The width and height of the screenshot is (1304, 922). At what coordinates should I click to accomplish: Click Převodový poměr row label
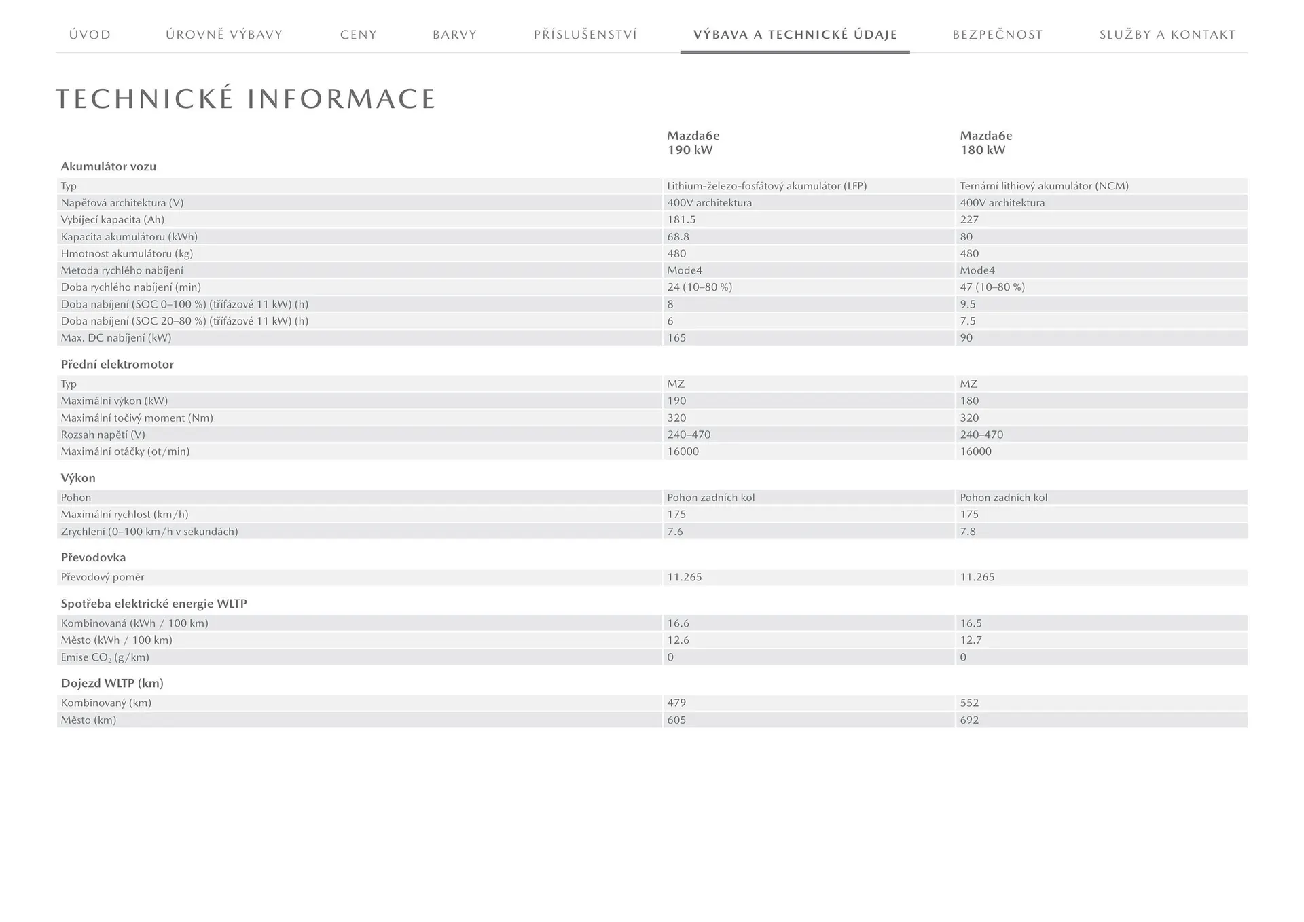(x=103, y=577)
